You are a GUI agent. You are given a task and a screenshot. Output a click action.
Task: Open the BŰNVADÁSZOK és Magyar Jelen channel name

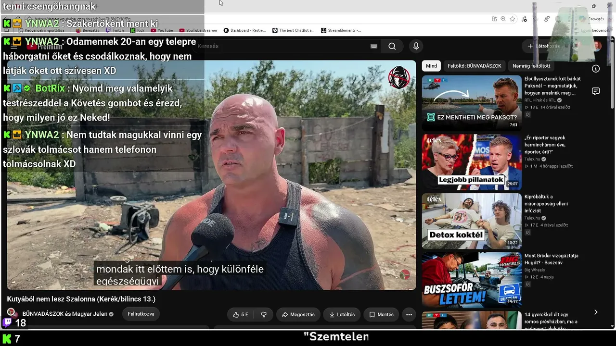tap(65, 314)
